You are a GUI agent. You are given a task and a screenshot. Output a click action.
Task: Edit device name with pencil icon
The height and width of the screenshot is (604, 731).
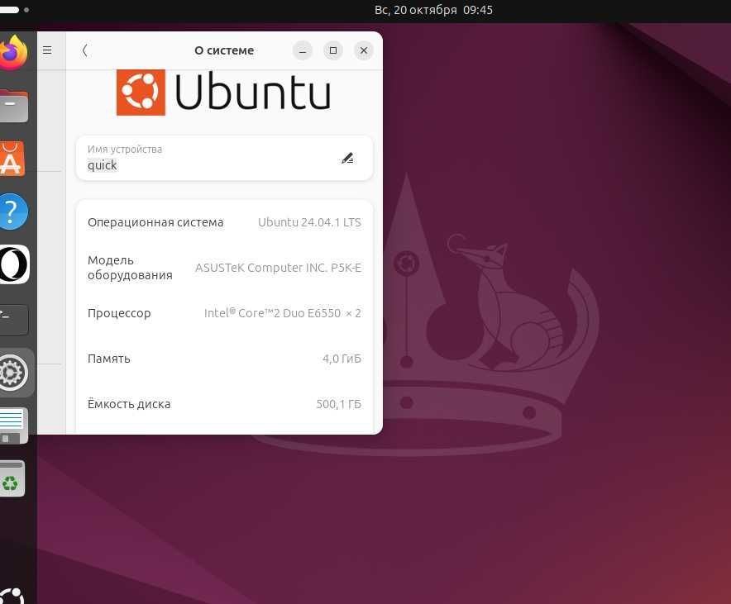click(347, 159)
